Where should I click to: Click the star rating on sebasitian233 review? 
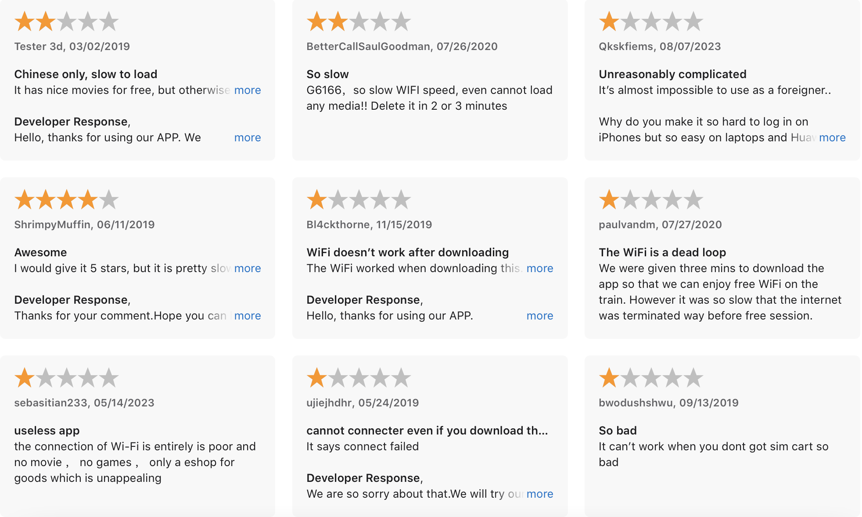pos(67,378)
